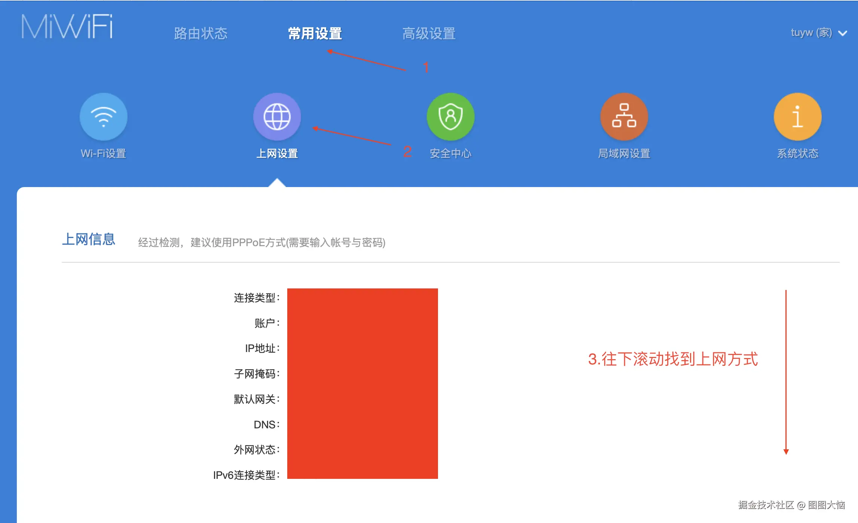This screenshot has width=858, height=523.
Task: Click the PPPoE recommendation text
Action: pyautogui.click(x=262, y=242)
